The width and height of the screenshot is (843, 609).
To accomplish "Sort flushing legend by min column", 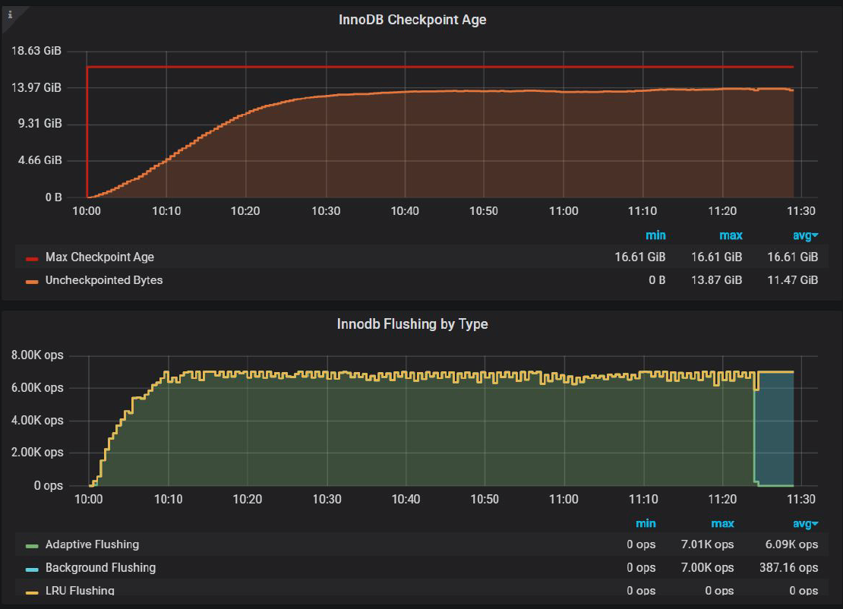I will (646, 523).
